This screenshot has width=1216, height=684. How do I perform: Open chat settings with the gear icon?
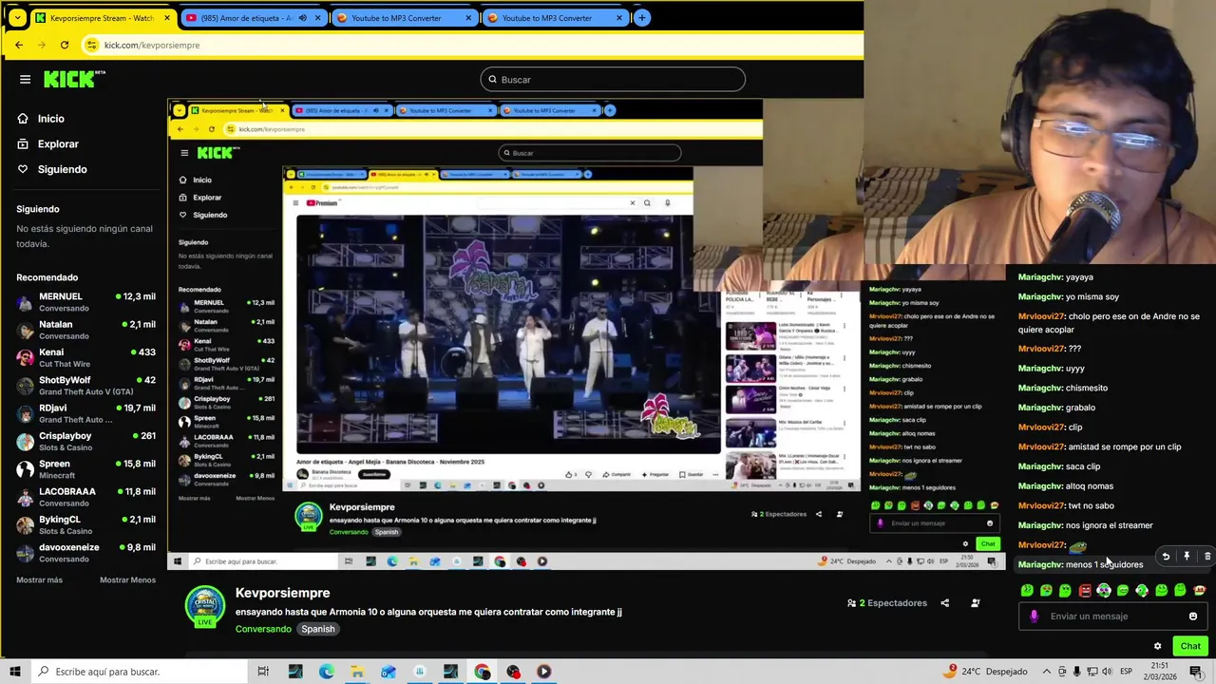[1157, 646]
